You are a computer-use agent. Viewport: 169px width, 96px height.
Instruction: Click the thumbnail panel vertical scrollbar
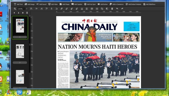[x=30, y=45]
